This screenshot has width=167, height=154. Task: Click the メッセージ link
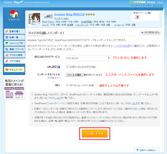click(119, 25)
